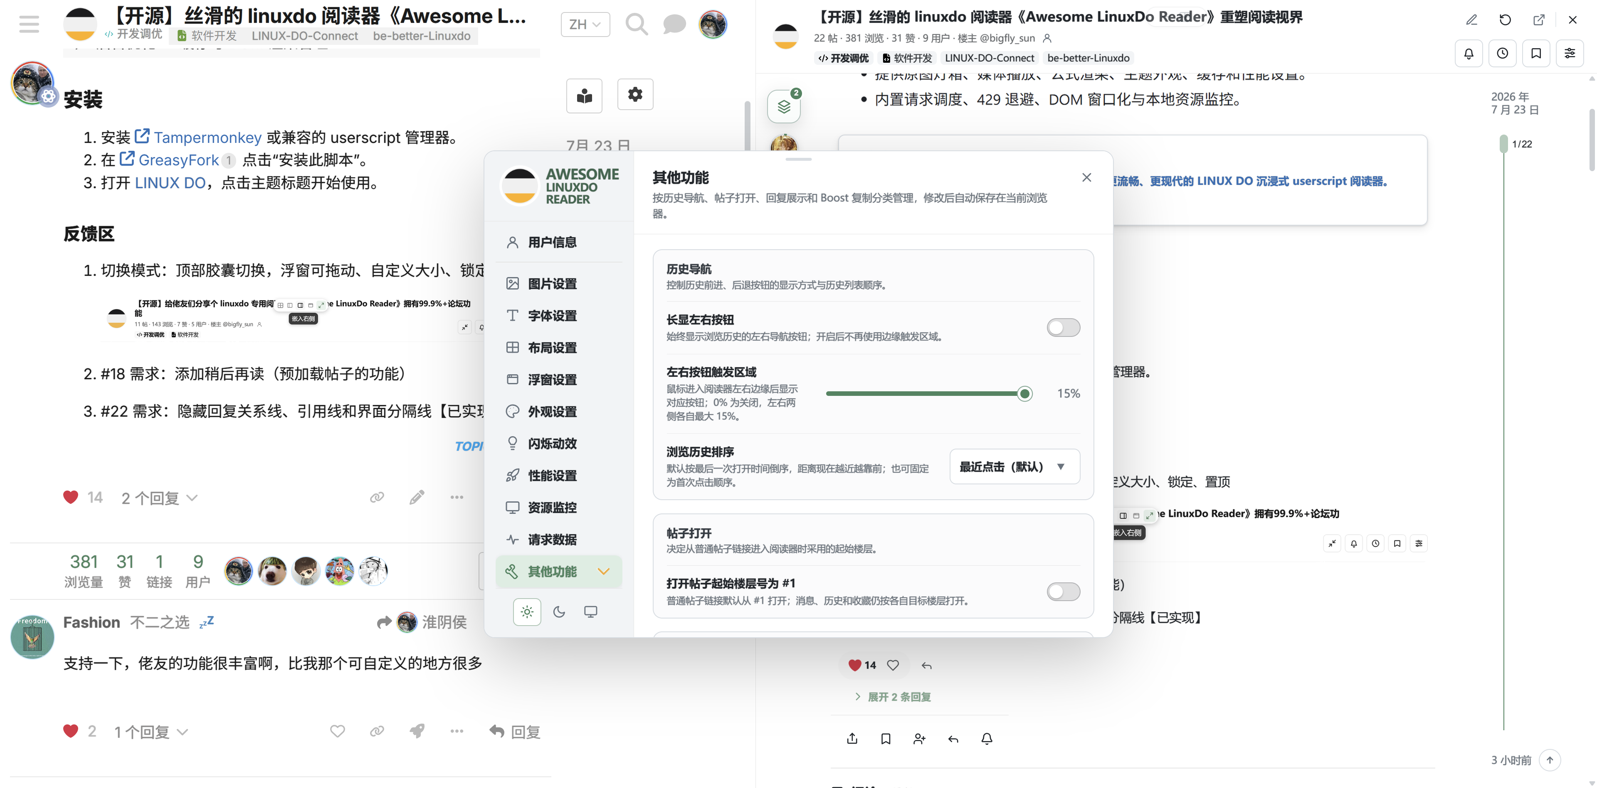This screenshot has height=788, width=1597.
Task: Click the 开发调优 tag in reader header
Action: coord(843,58)
